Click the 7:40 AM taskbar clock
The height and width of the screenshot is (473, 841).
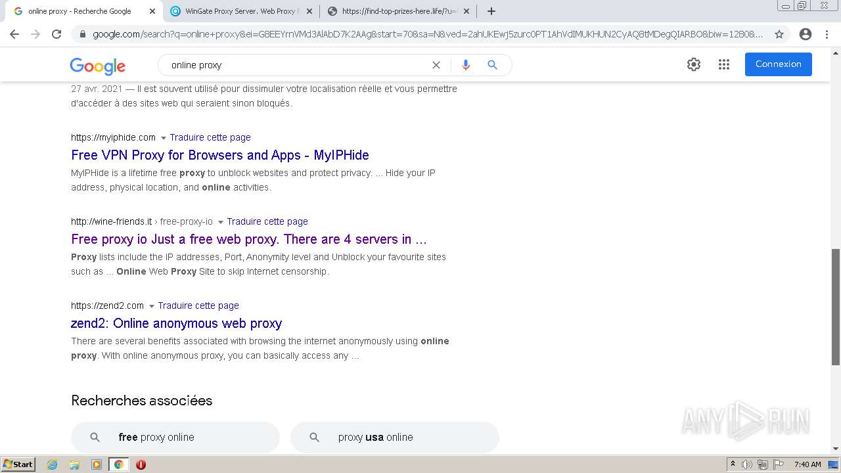click(x=807, y=464)
